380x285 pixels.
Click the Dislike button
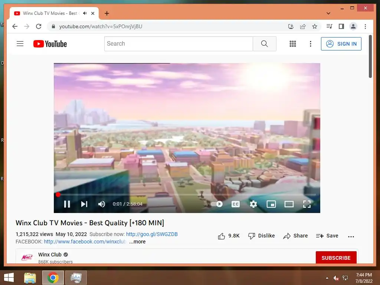click(x=261, y=236)
